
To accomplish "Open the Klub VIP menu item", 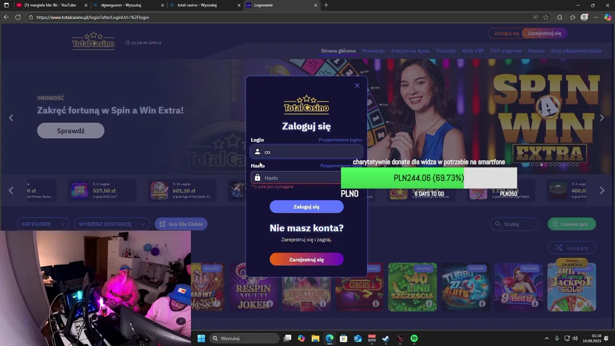I will pyautogui.click(x=473, y=51).
